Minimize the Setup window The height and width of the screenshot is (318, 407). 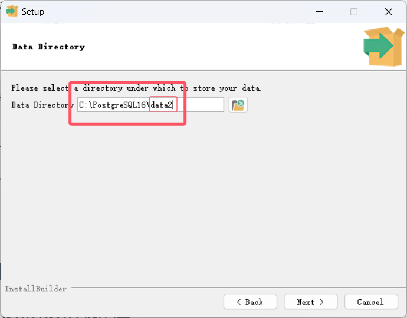319,11
